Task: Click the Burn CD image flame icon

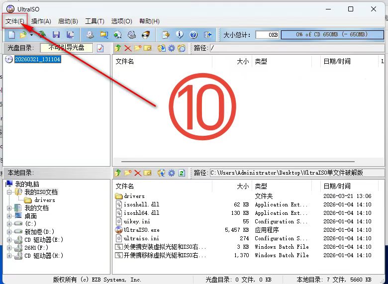Action: tap(146, 35)
